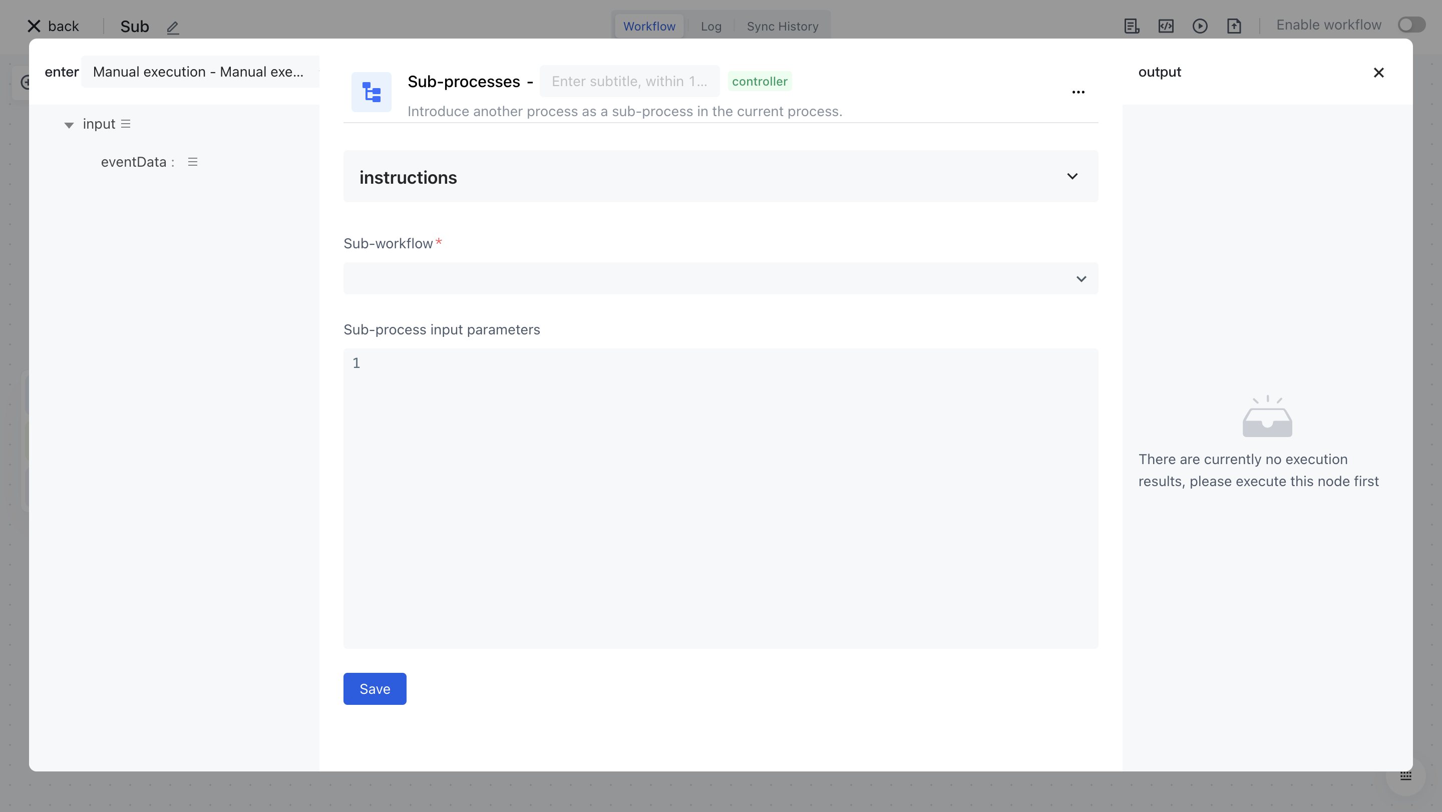Open the code view icon in top toolbar

click(1166, 27)
